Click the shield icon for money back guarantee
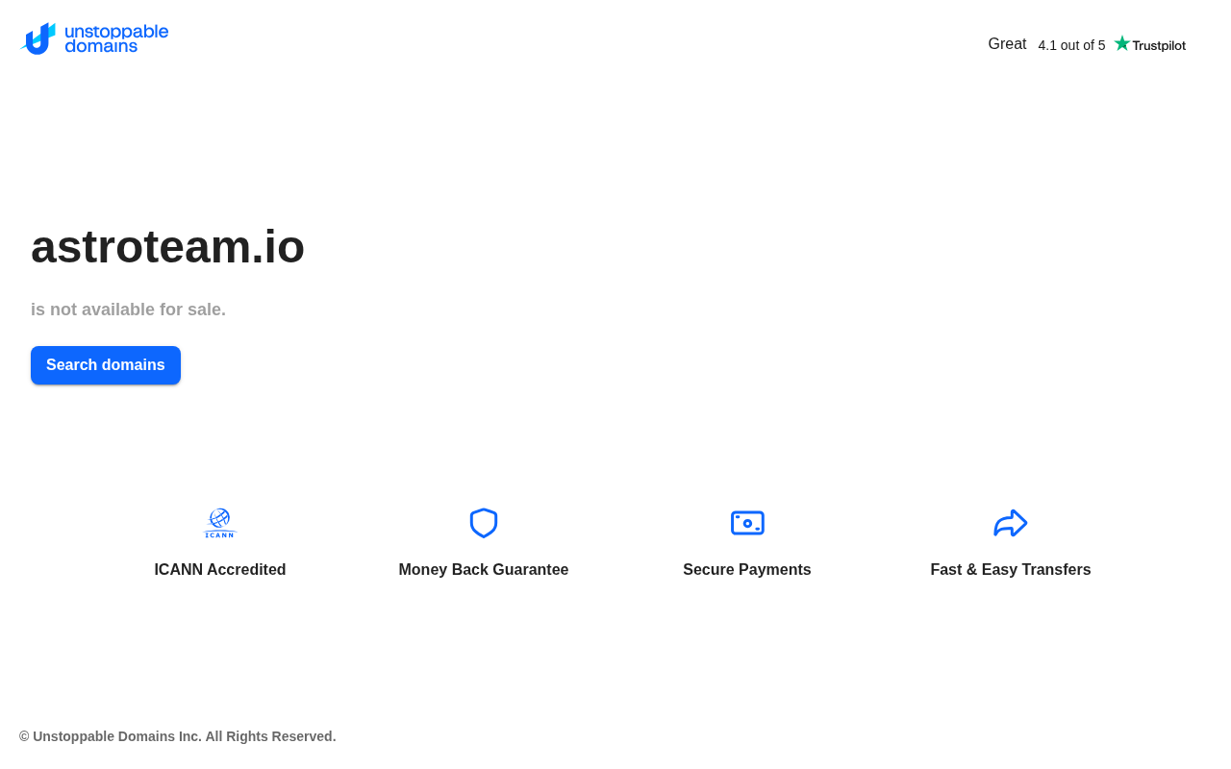Image resolution: width=1231 pixels, height=769 pixels. pyautogui.click(x=484, y=523)
